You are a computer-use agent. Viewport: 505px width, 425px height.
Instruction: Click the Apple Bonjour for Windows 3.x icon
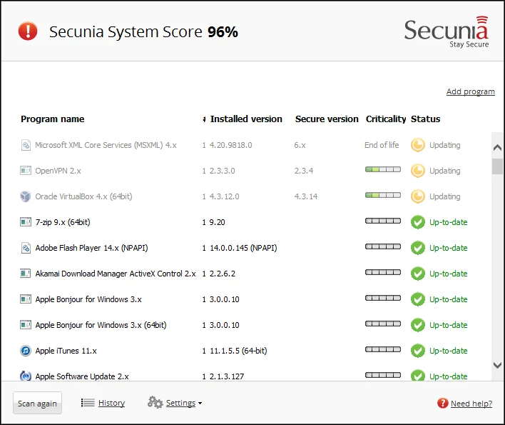click(x=26, y=299)
